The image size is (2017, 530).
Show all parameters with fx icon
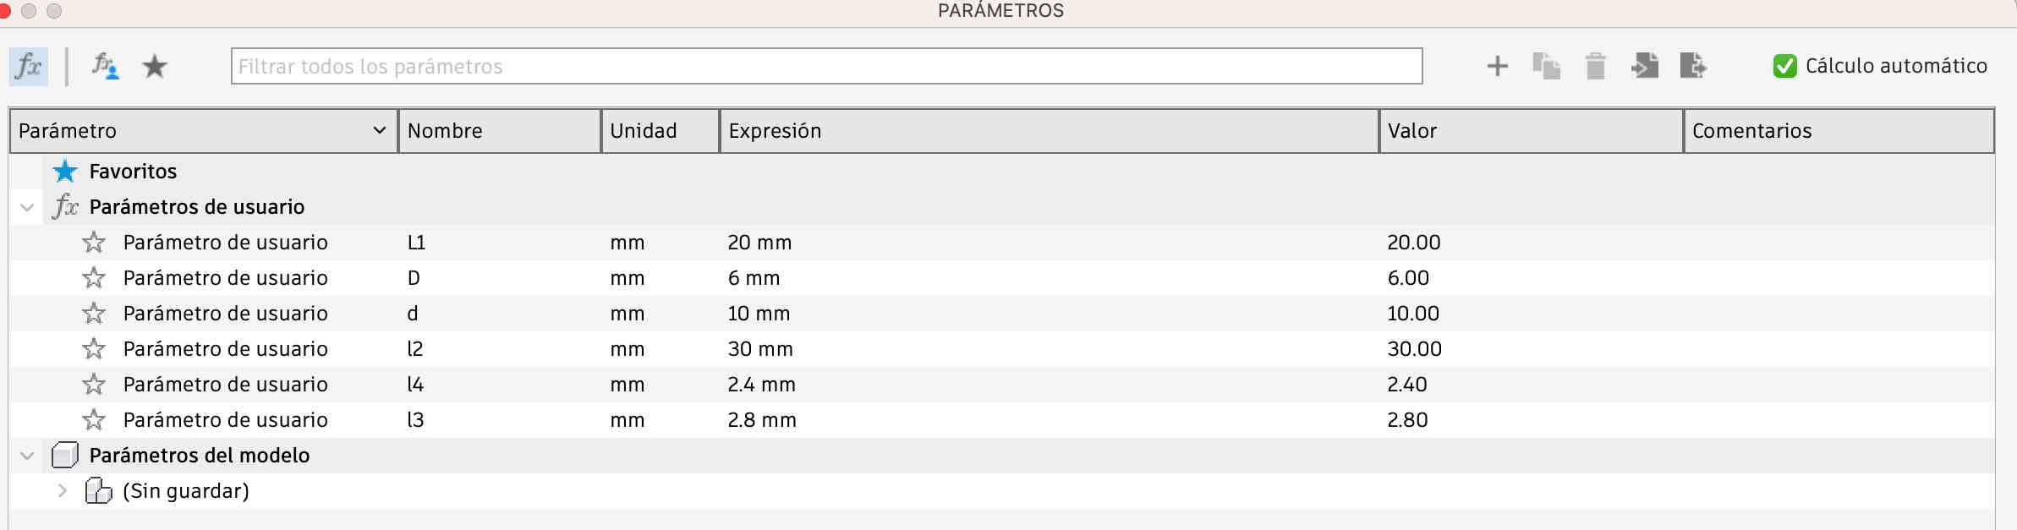point(29,66)
